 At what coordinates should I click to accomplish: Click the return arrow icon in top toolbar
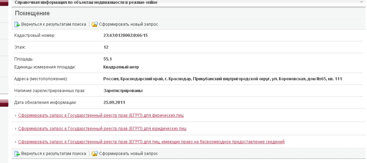click(x=17, y=25)
